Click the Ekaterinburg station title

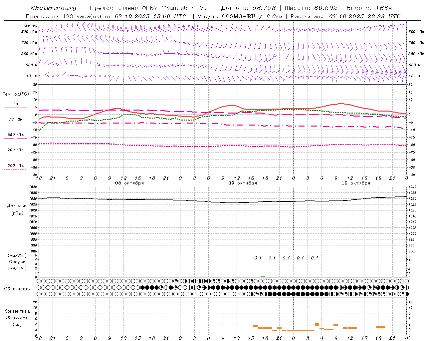53,8
